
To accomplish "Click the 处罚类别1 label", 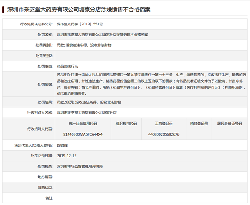I will click(x=44, y=45).
